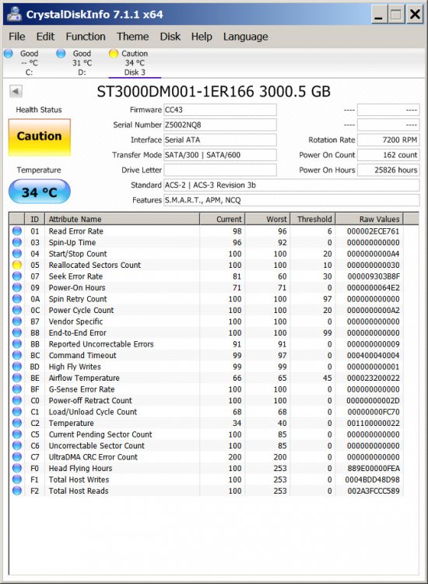Click the status orb beside End-to-End Error

[x=17, y=332]
